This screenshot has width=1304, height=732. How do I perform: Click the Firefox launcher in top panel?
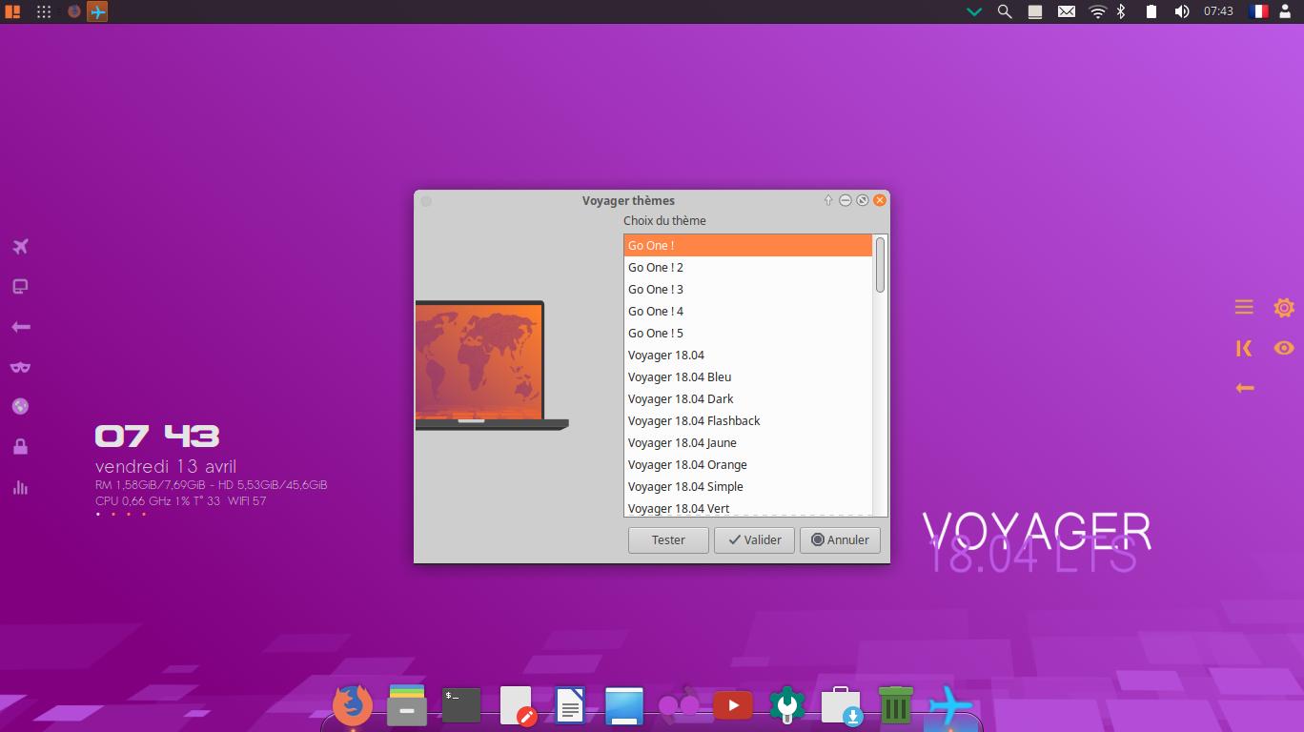click(74, 11)
